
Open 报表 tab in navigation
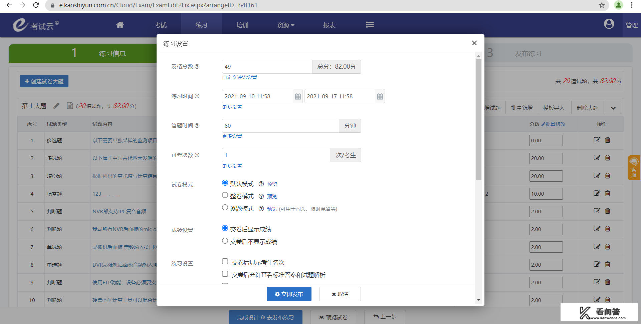329,25
